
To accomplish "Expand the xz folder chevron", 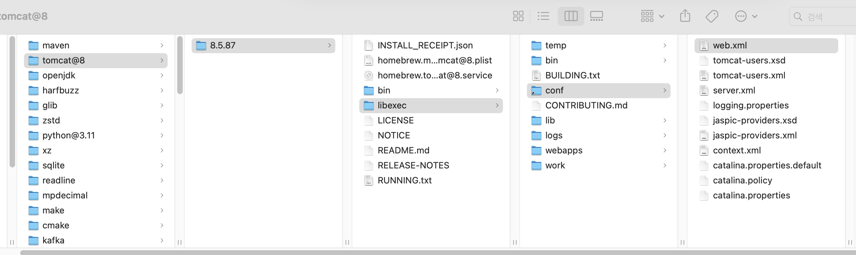I will coord(162,150).
